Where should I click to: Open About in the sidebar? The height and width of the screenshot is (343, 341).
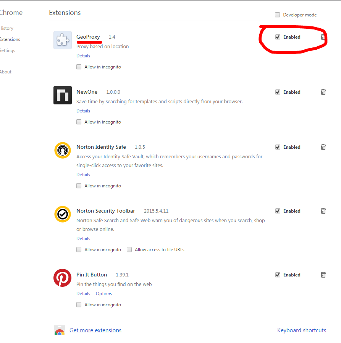point(6,72)
